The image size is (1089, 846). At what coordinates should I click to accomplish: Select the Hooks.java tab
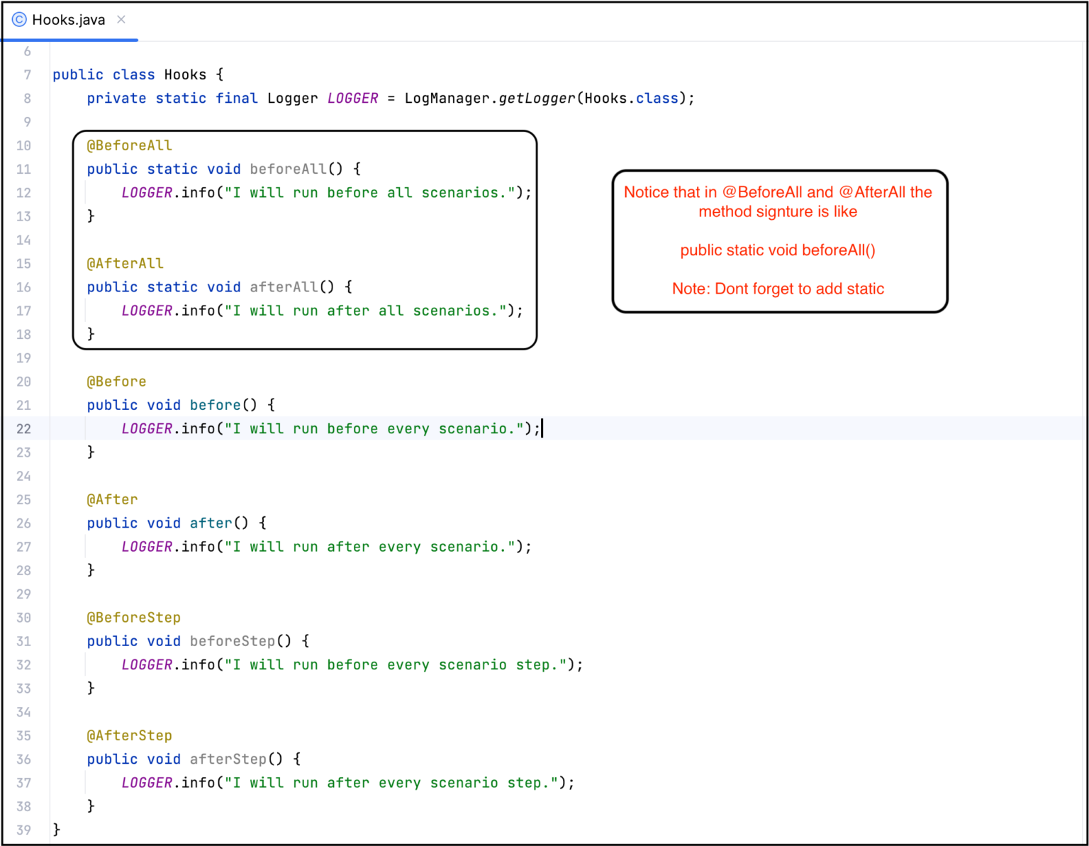coord(69,20)
